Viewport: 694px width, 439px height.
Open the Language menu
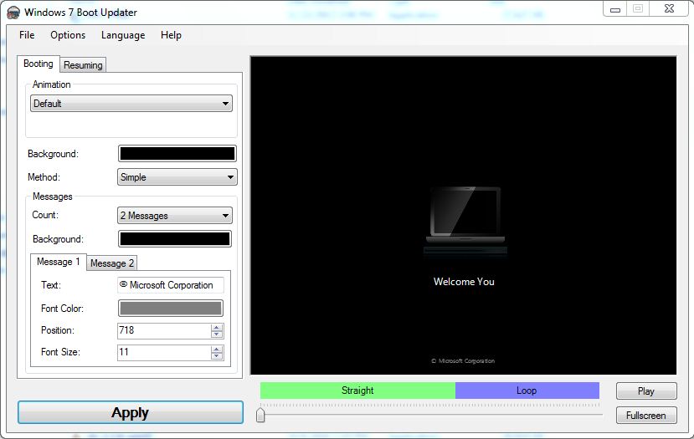tap(123, 35)
